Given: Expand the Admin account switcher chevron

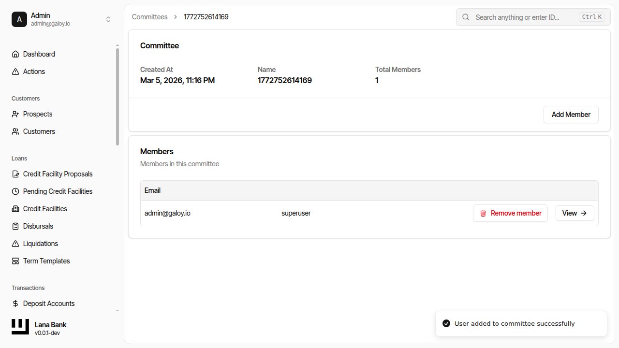Looking at the screenshot, I should [108, 19].
